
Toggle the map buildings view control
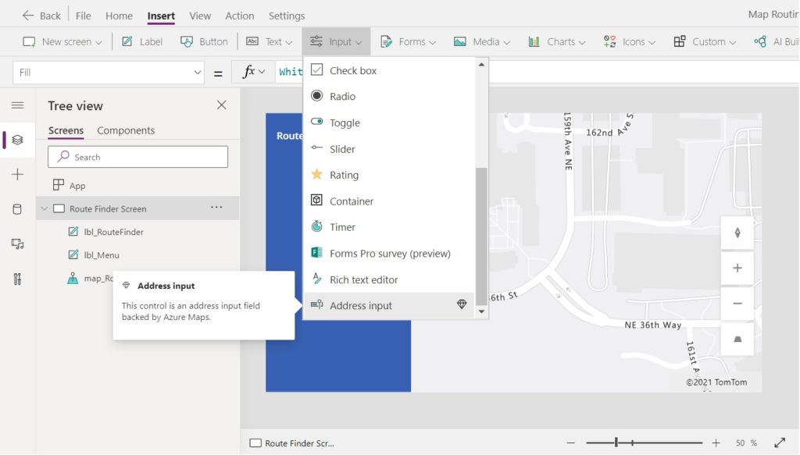[x=737, y=339]
